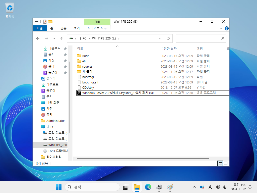Switch to the 공유 ribbon tab
Screen dimensions: 257x193
coord(63,28)
